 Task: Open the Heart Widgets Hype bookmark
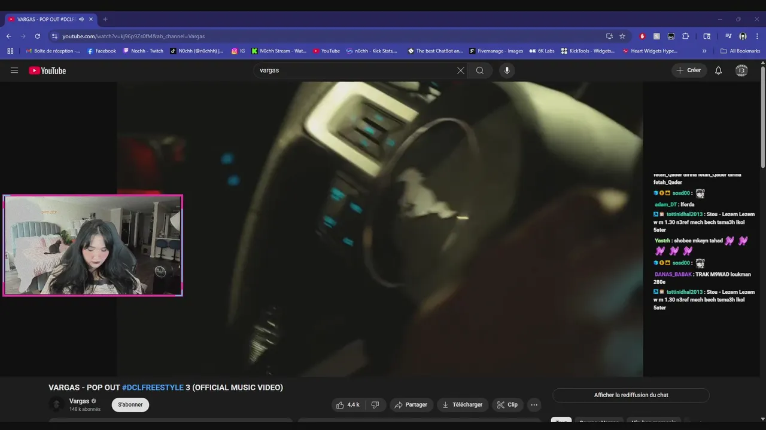(x=650, y=51)
